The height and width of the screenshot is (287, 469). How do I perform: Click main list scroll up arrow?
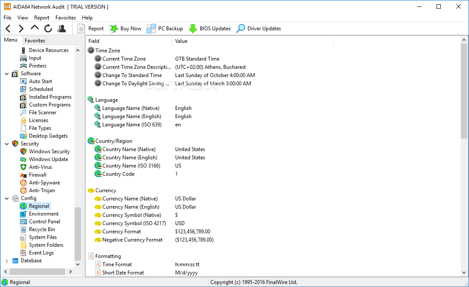[464, 40]
